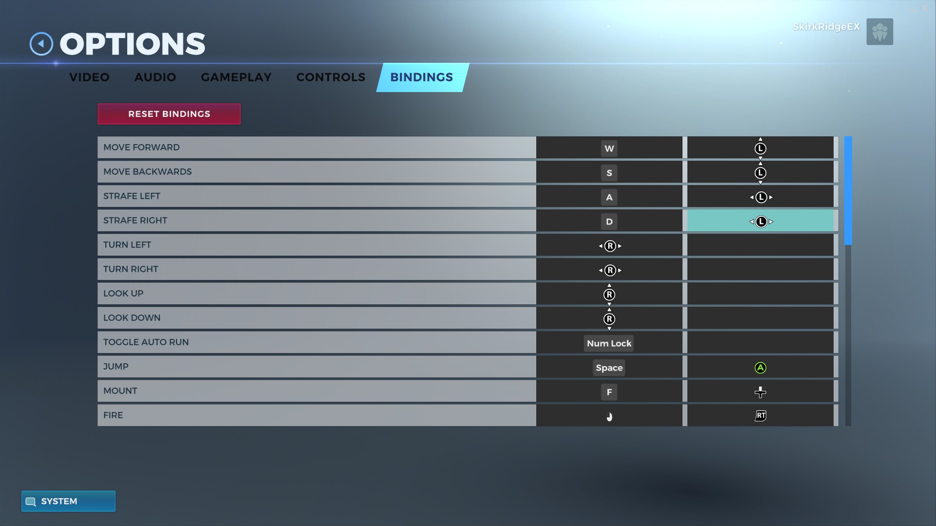Click the A button icon for Jump
Viewport: 936px width, 526px height.
tap(760, 367)
